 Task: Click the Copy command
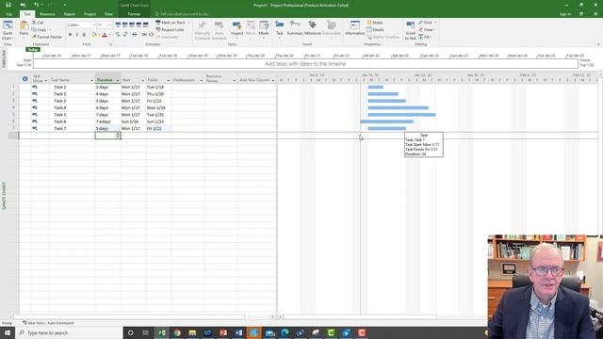(40, 29)
